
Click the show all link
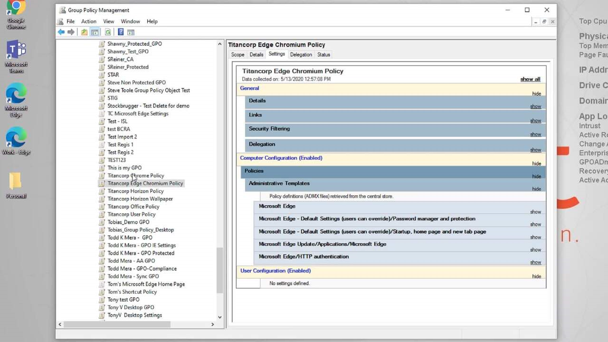point(530,79)
